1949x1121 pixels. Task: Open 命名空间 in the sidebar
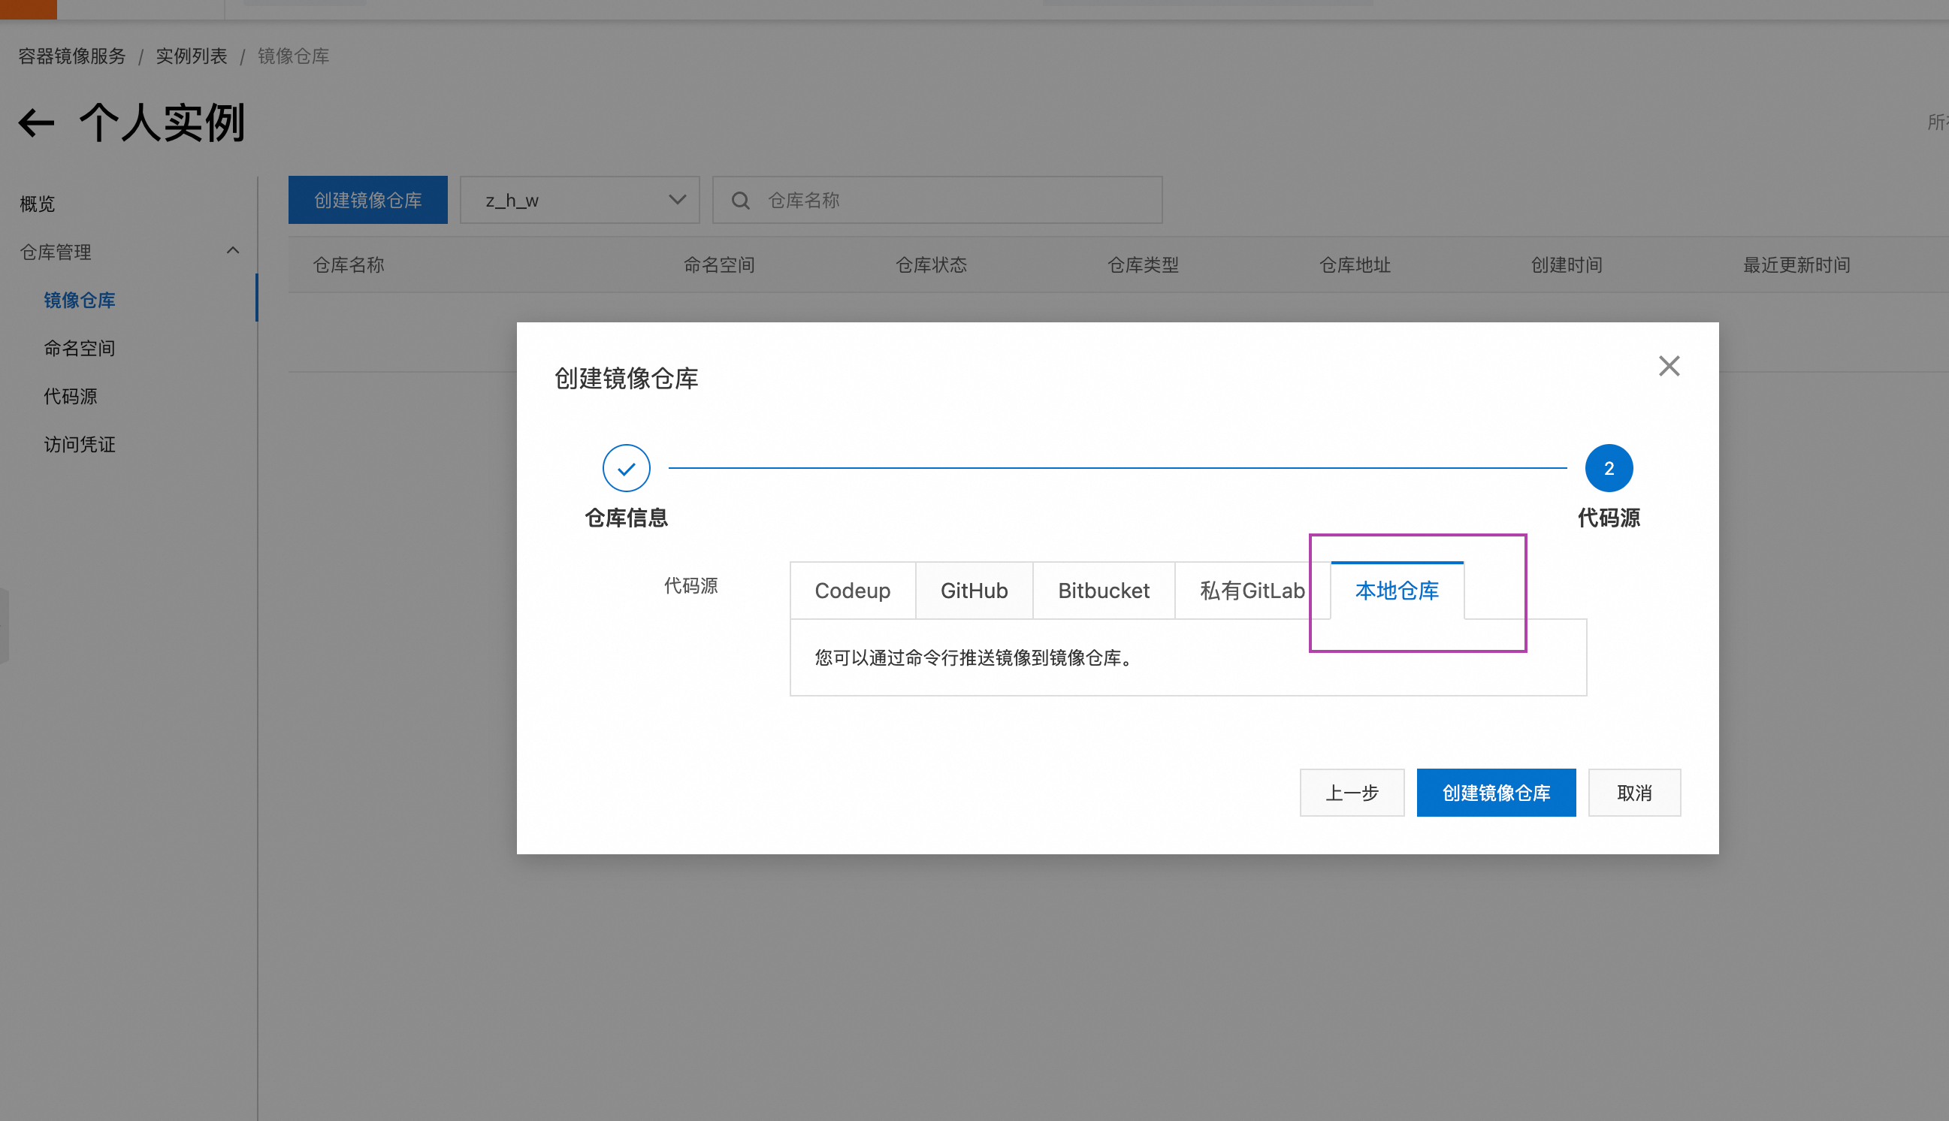(x=80, y=348)
